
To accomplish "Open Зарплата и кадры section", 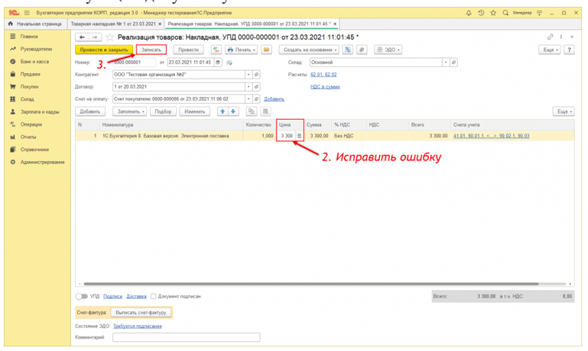I will [40, 111].
